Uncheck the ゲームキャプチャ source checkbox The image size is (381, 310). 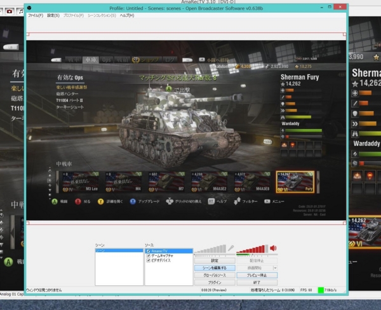[x=148, y=256]
